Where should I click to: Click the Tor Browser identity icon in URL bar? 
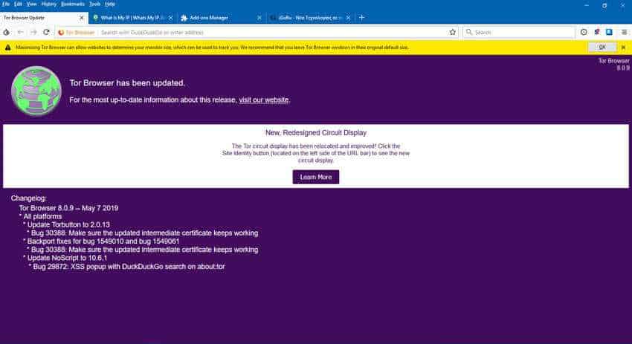click(x=77, y=32)
